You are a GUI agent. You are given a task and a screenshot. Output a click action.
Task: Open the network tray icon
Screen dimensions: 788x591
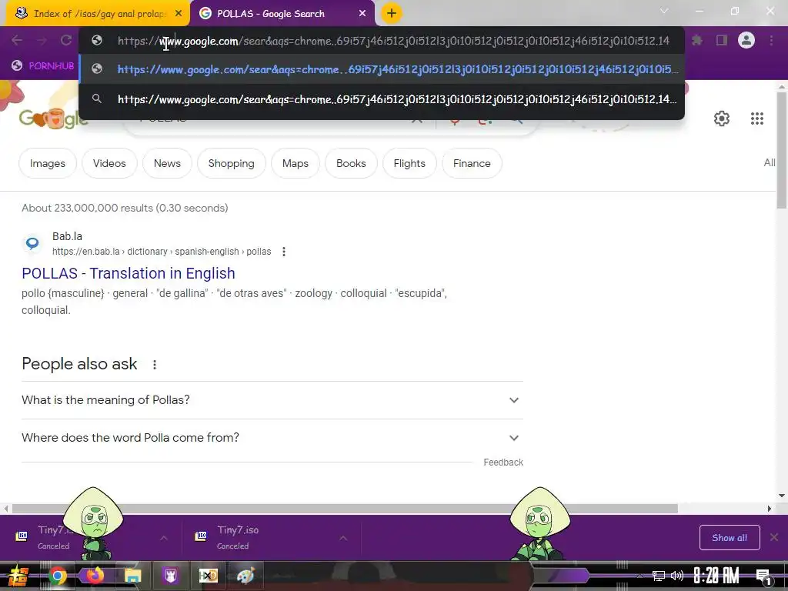pyautogui.click(x=659, y=576)
